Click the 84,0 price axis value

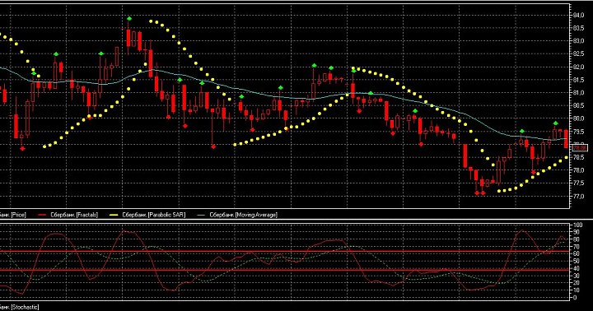579,15
